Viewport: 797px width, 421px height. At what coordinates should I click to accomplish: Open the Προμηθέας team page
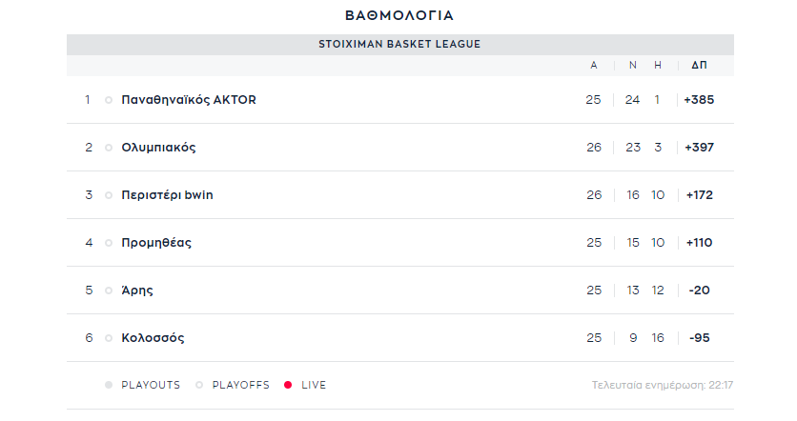coord(156,243)
